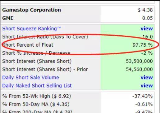Select the 54,560,000 prior shares short figure
Screen dimensions: 160x113
coord(139,70)
